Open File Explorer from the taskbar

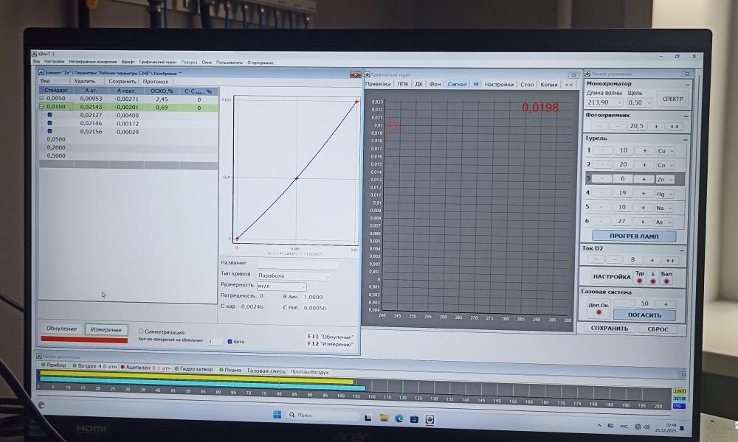point(384,418)
